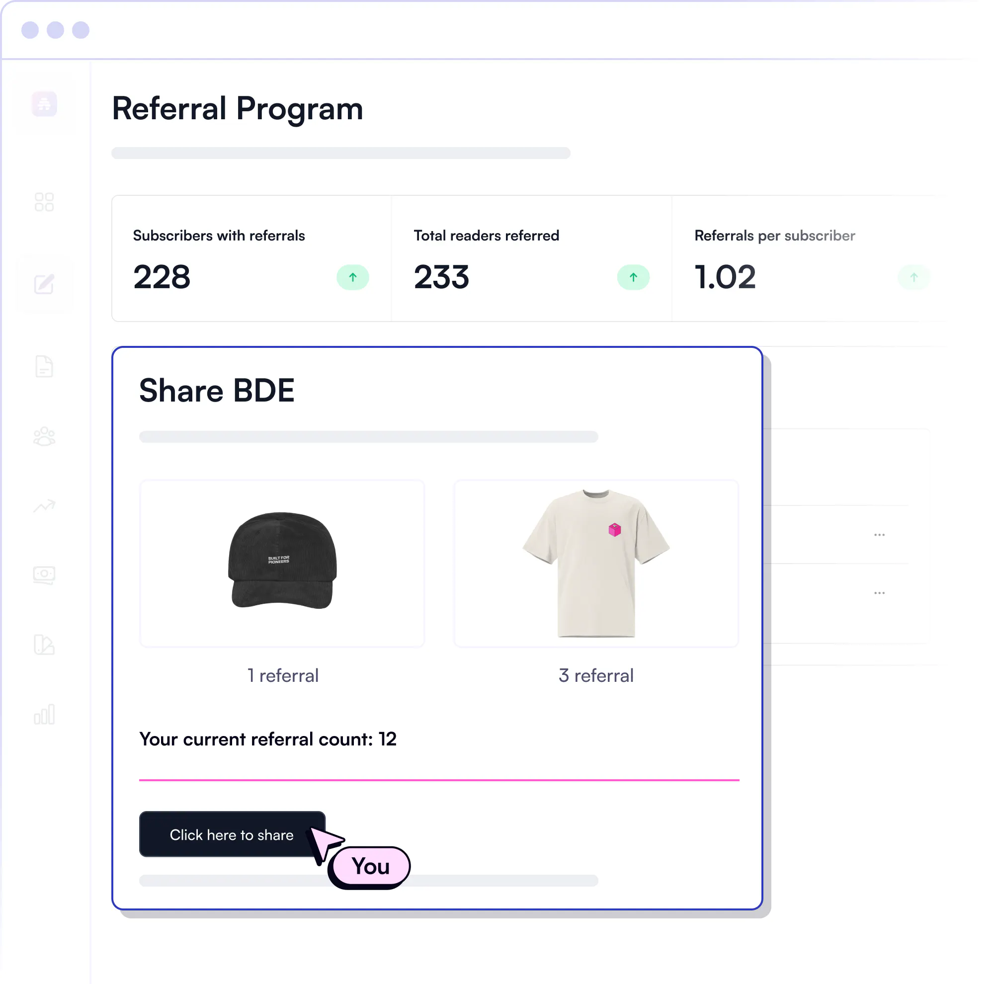Click the arrow badge beside 1.02

click(x=914, y=277)
